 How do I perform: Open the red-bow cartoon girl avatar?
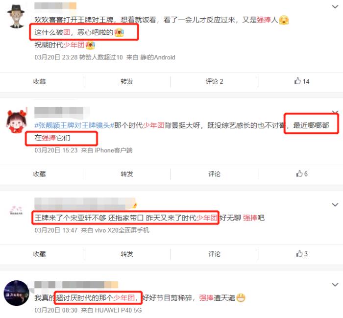click(x=17, y=121)
